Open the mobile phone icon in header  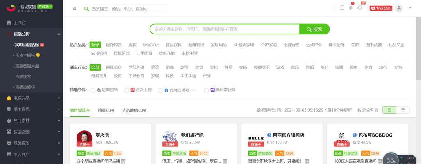(342, 8)
